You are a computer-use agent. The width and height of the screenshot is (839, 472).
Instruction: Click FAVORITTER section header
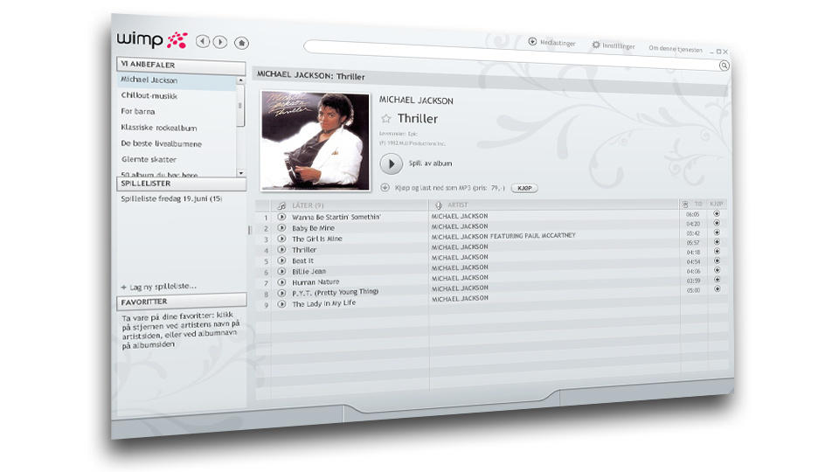click(182, 302)
